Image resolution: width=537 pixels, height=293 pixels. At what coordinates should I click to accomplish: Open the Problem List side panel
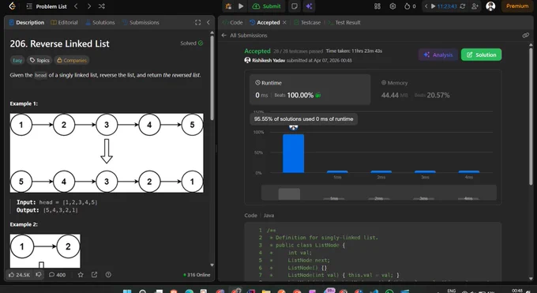[x=47, y=6]
